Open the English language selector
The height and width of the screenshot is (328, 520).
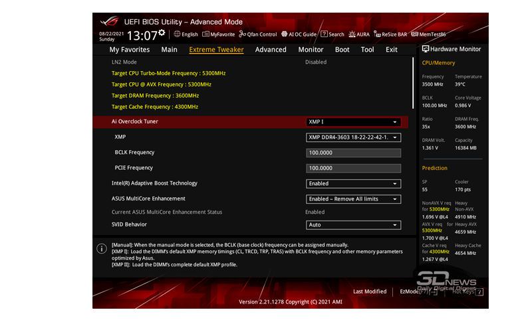click(186, 35)
